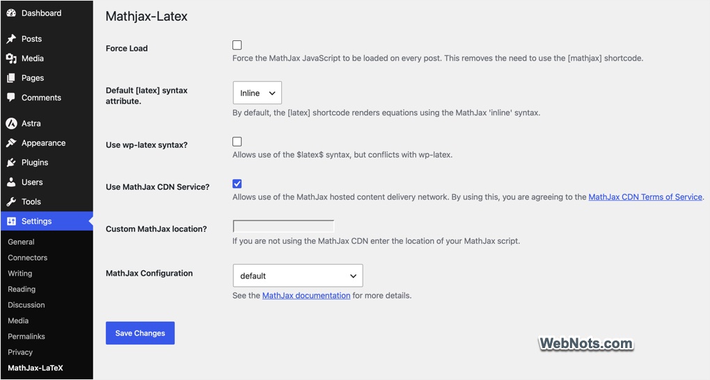The height and width of the screenshot is (380, 710).
Task: Open Dashboard menu item
Action: pos(42,13)
